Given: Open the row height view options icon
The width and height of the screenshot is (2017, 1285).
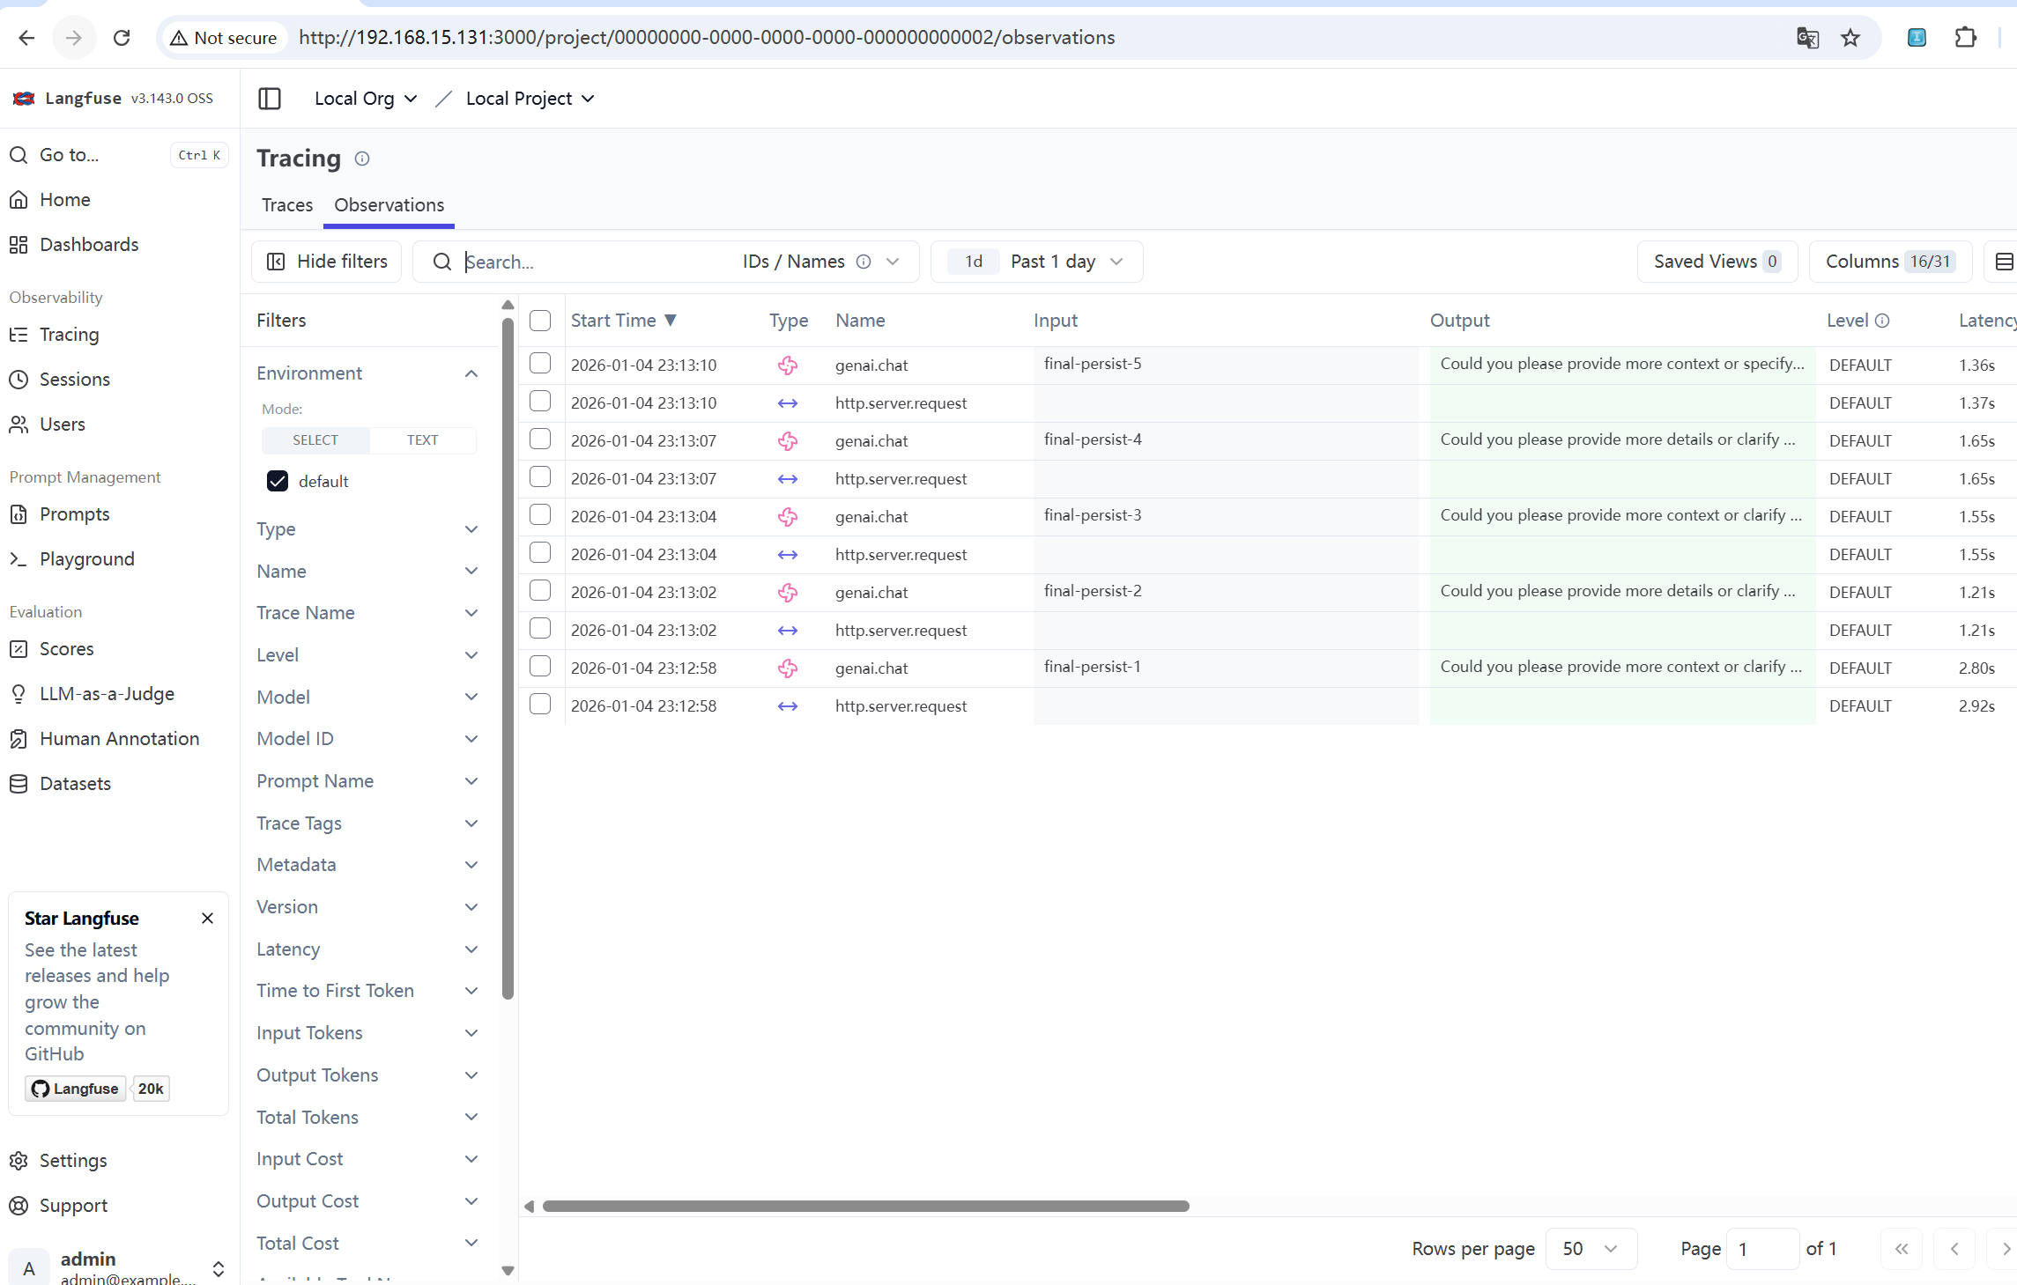Looking at the screenshot, I should (x=2004, y=261).
